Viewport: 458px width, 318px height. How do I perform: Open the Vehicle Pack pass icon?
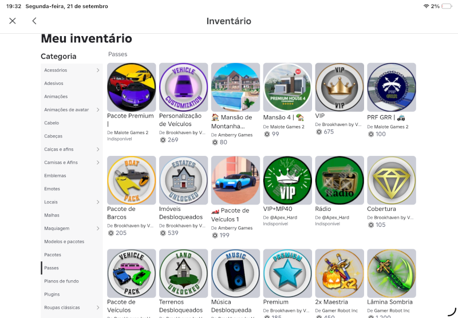(x=132, y=273)
